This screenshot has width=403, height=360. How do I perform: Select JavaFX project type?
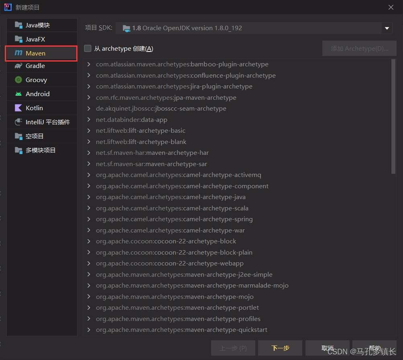[42, 39]
